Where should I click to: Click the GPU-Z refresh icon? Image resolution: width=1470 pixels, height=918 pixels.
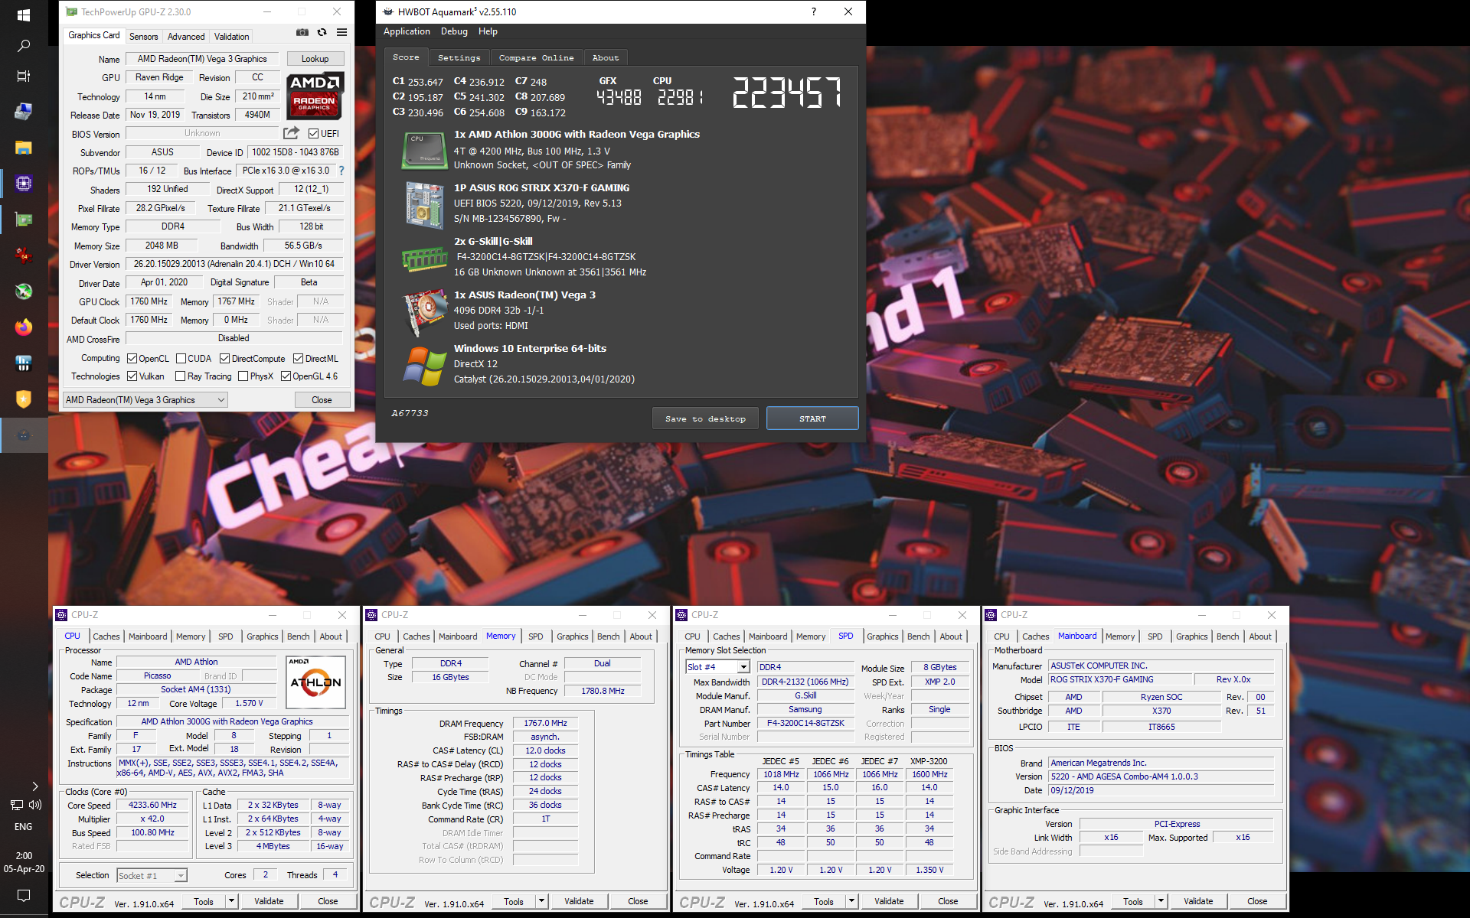(322, 32)
